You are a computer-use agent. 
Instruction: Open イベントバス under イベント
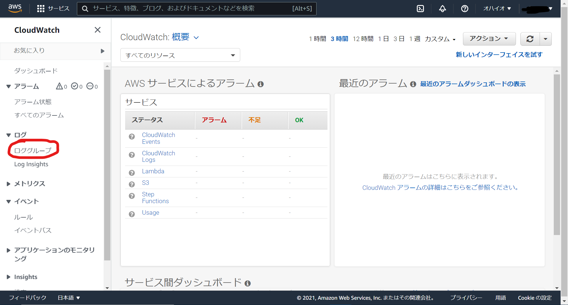pos(33,230)
